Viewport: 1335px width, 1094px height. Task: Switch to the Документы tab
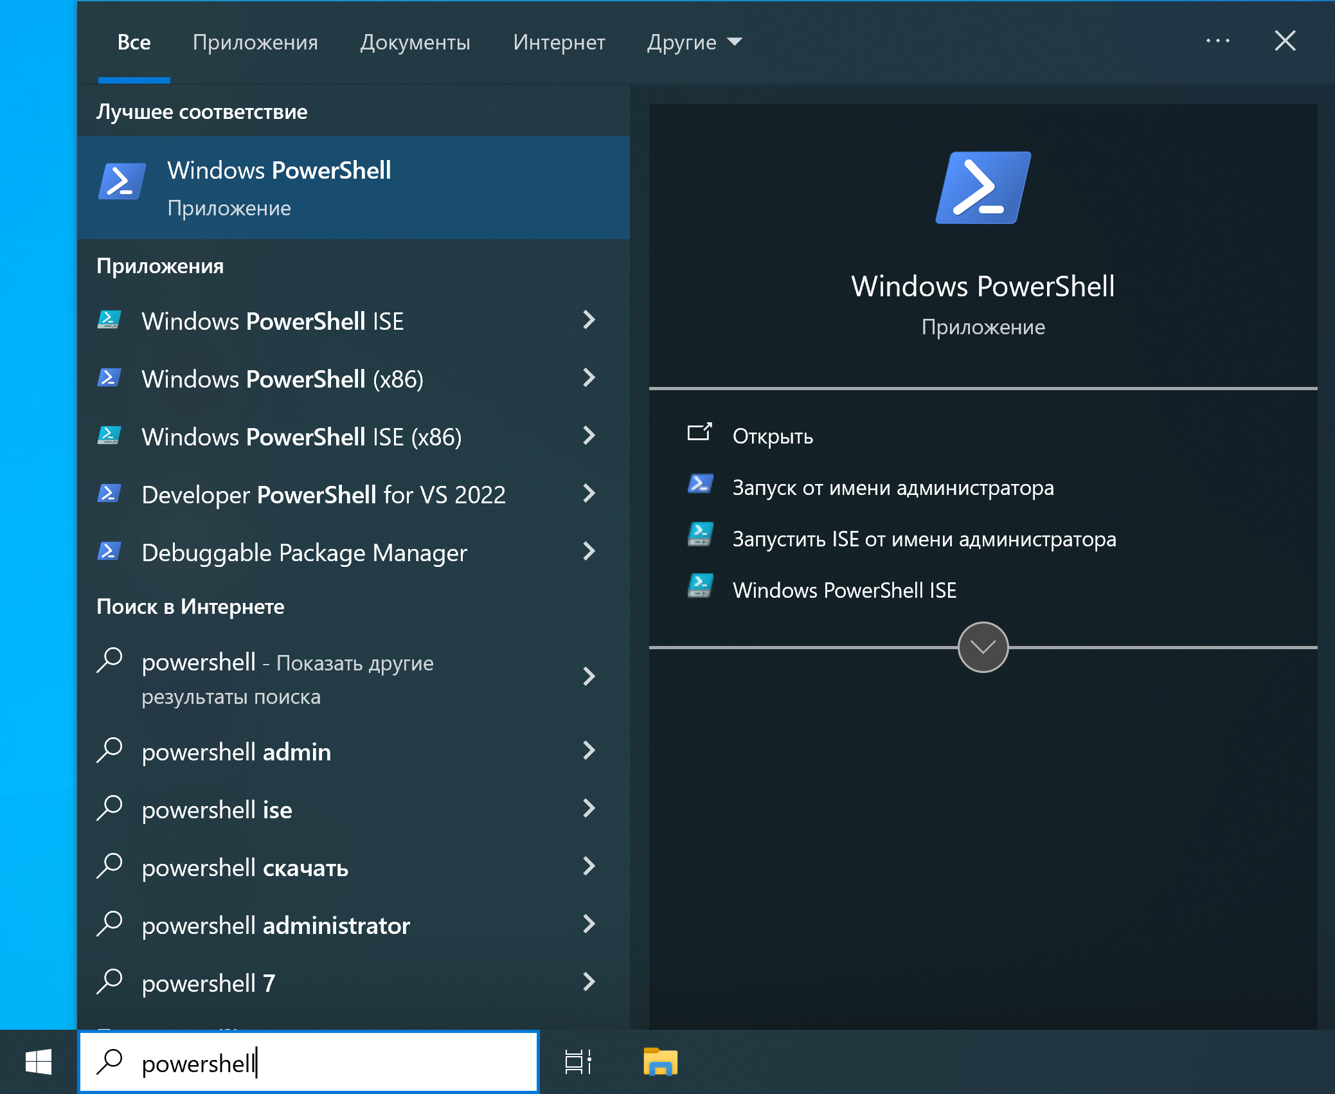[415, 42]
